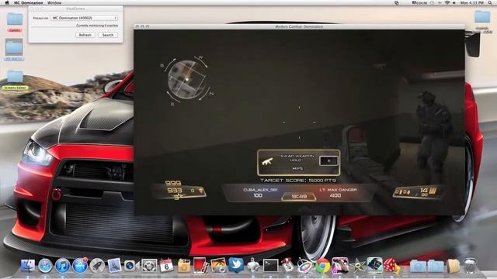The height and width of the screenshot is (279, 497).
Task: Click the Search button in iHaxGamez
Action: coord(108,35)
